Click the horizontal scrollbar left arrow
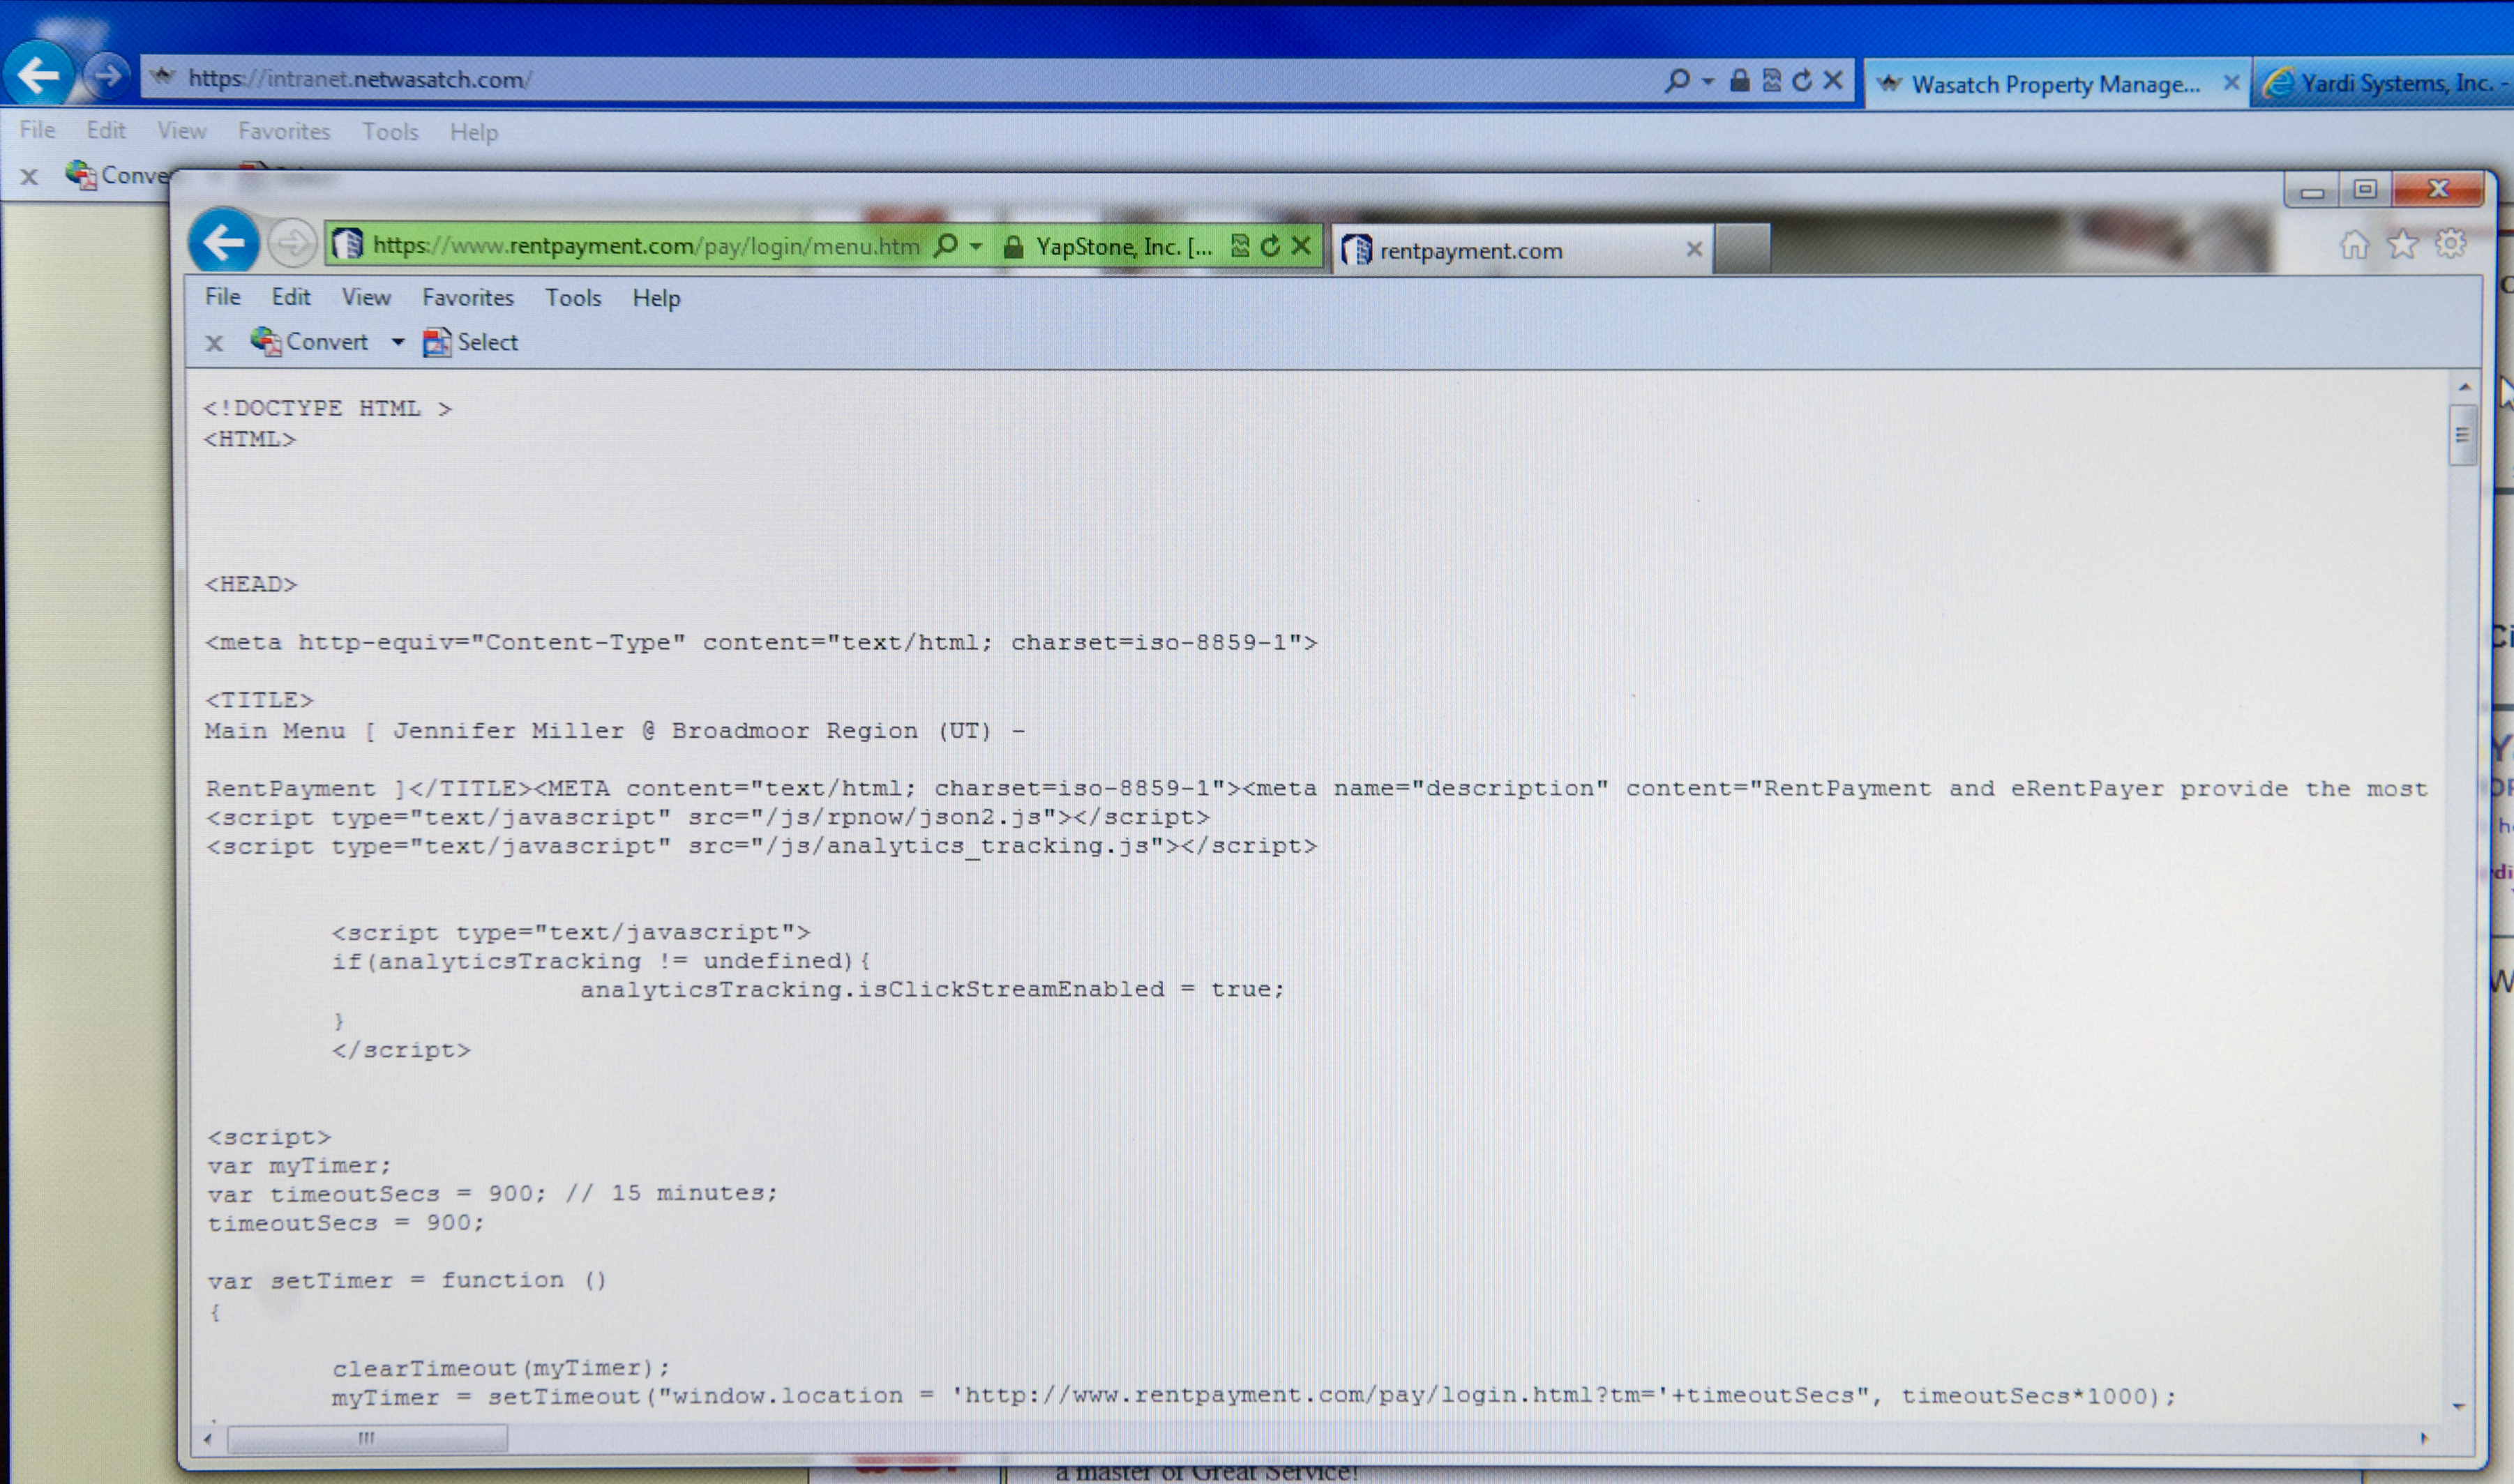Image resolution: width=2514 pixels, height=1484 pixels. pyautogui.click(x=208, y=1439)
